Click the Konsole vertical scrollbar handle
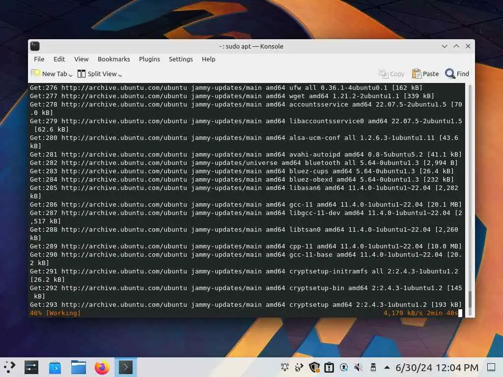 click(x=470, y=299)
